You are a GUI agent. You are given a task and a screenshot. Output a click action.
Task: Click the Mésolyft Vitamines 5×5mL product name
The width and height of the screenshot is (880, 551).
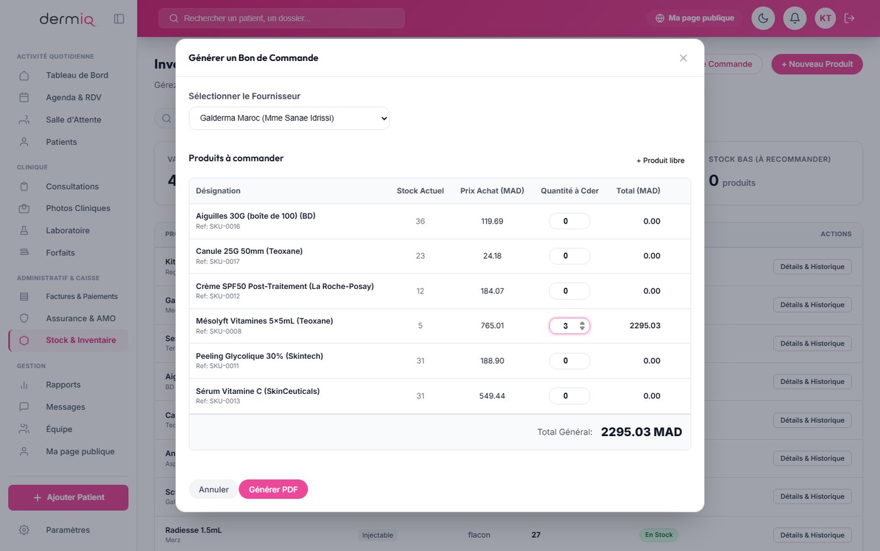pos(265,321)
